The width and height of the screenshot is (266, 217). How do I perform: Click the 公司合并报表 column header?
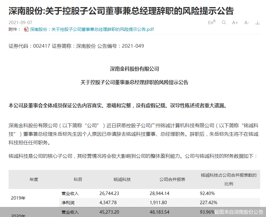click(172, 179)
